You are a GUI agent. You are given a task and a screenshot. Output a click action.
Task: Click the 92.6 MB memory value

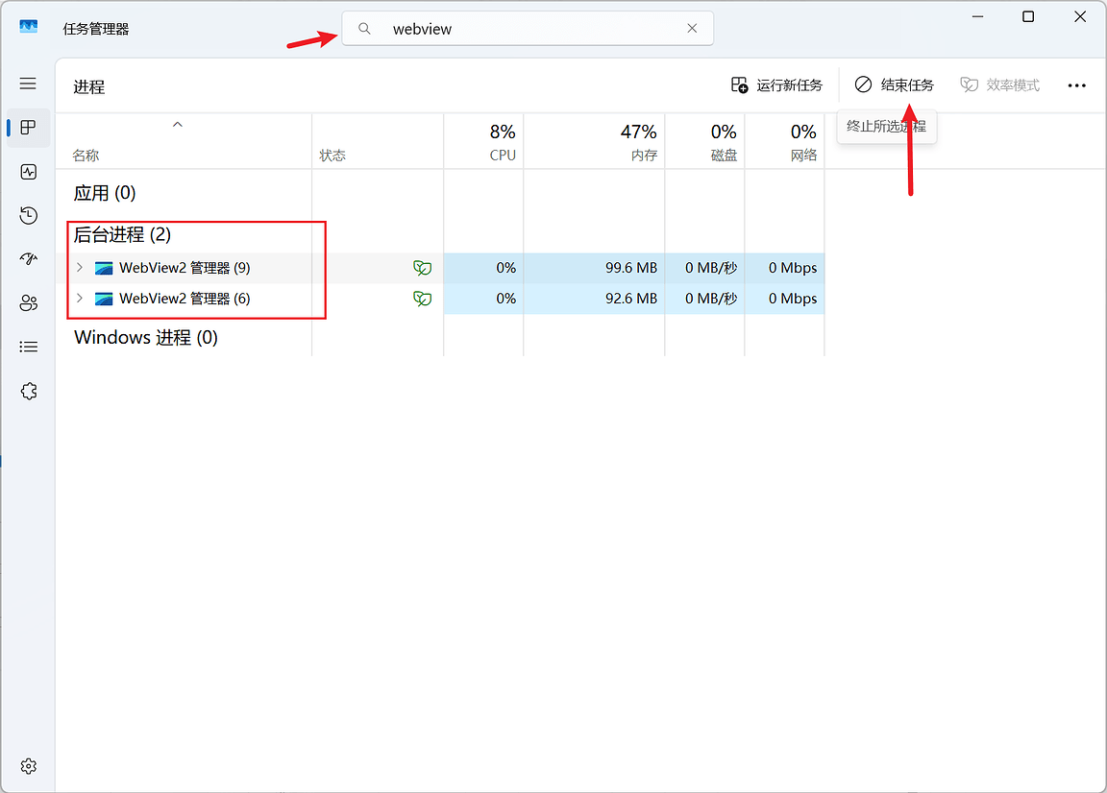tap(631, 299)
